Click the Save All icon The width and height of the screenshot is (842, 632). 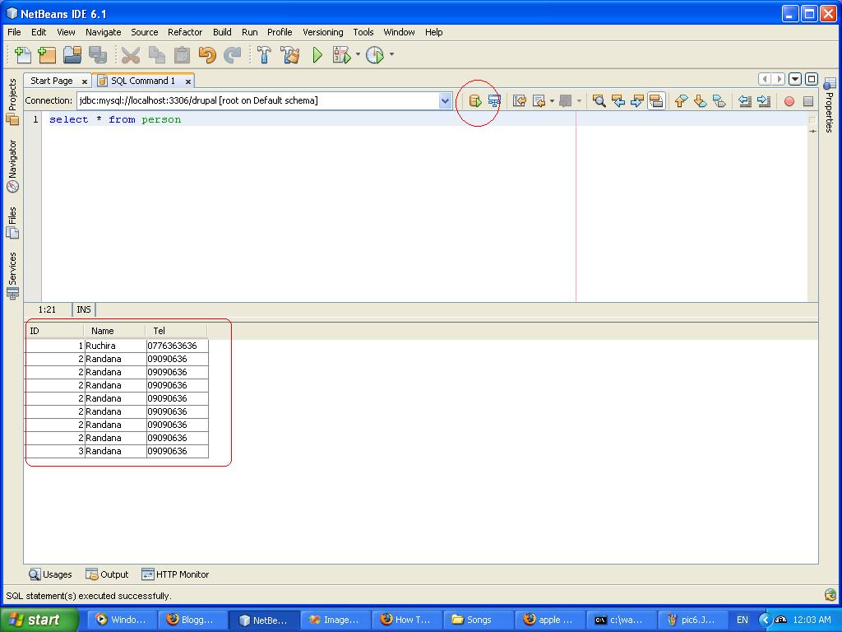(x=98, y=55)
